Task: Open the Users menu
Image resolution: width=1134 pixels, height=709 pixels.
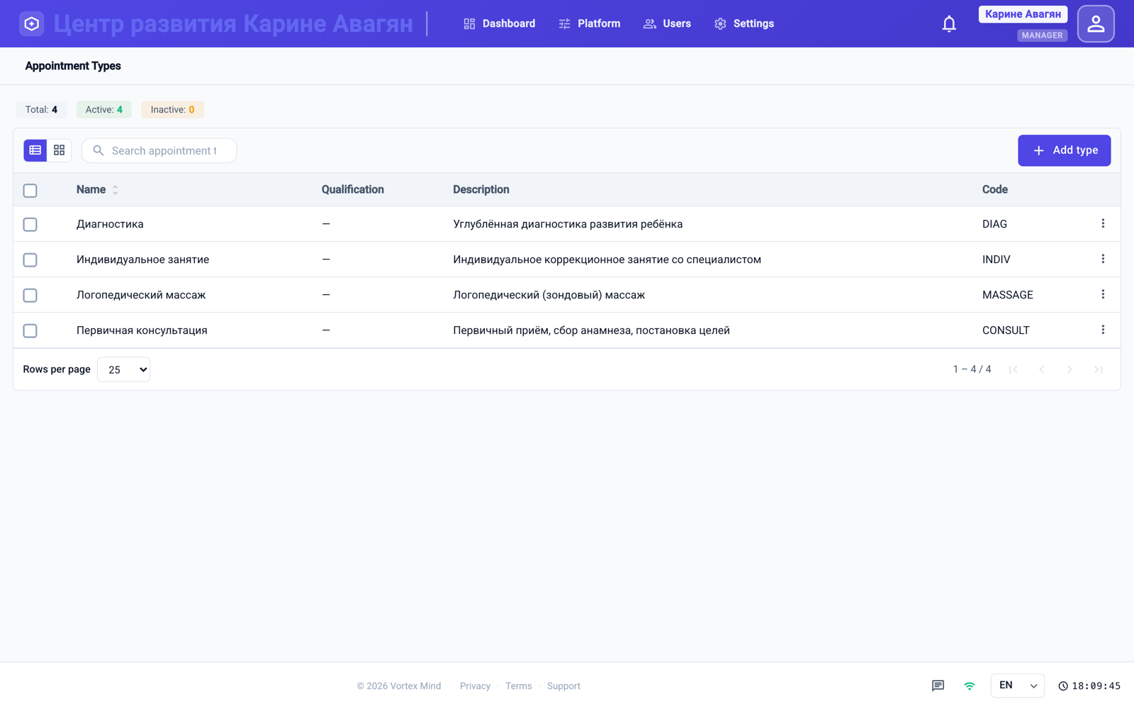Action: click(667, 23)
